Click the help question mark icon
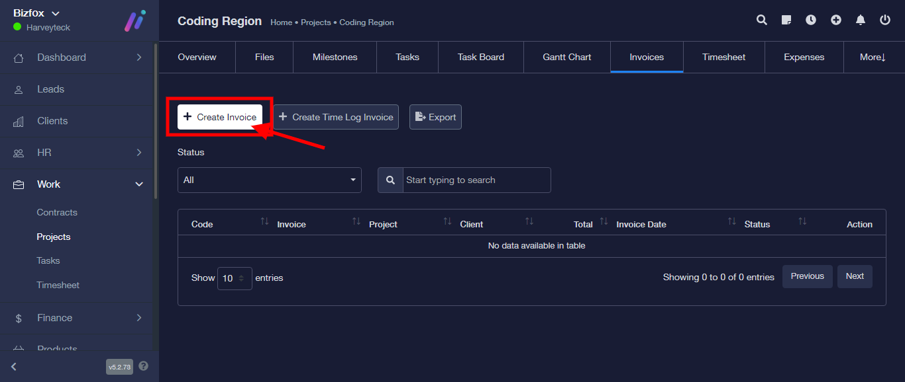Image resolution: width=905 pixels, height=382 pixels. [x=144, y=366]
